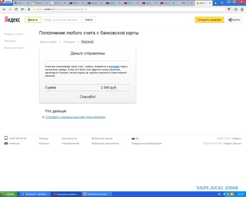Open the истории link in message
Screen dimensions: 246x197
[x=114, y=66]
